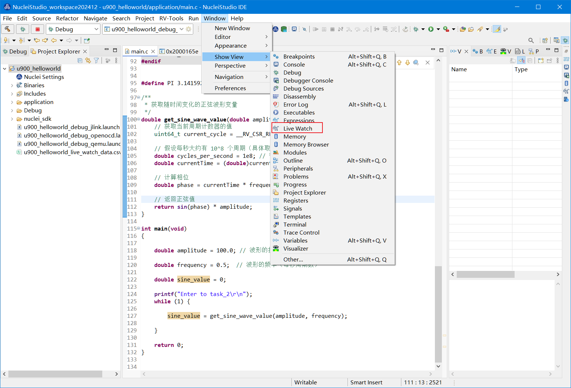571x388 pixels.
Task: Click Open Perspective icon
Action: 545,40
